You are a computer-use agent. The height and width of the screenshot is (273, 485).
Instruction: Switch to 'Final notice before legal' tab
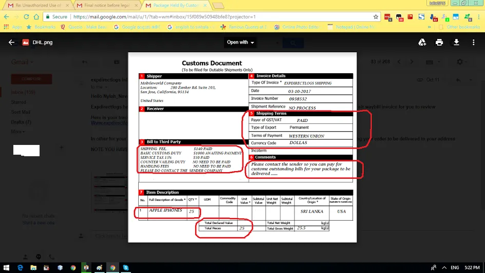(107, 5)
